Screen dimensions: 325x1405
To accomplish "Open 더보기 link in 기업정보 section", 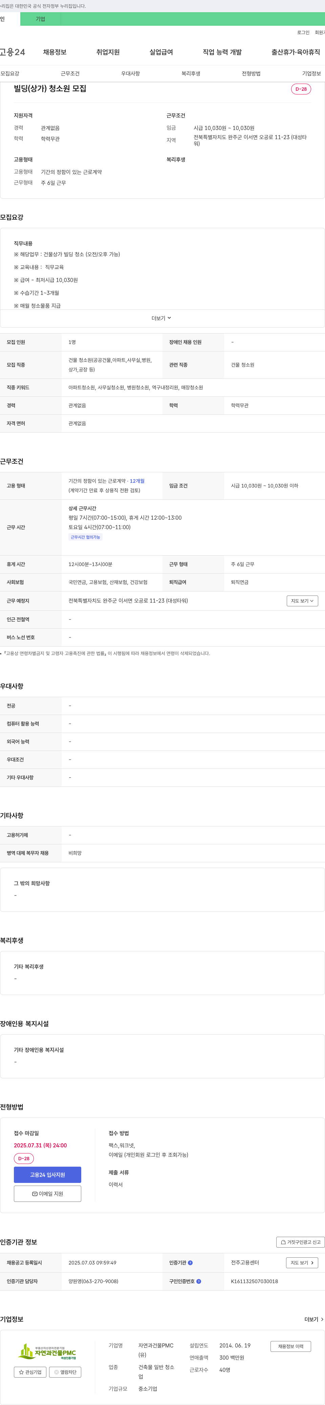I will pyautogui.click(x=314, y=1319).
